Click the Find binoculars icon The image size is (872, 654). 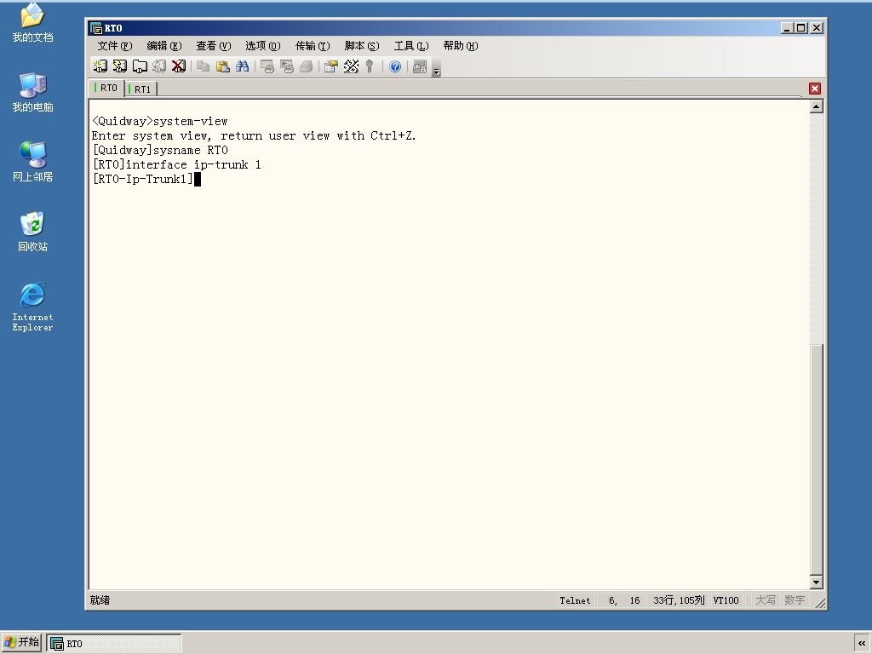pyautogui.click(x=243, y=66)
